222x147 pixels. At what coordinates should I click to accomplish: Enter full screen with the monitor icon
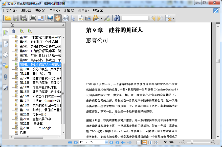pos(50,18)
